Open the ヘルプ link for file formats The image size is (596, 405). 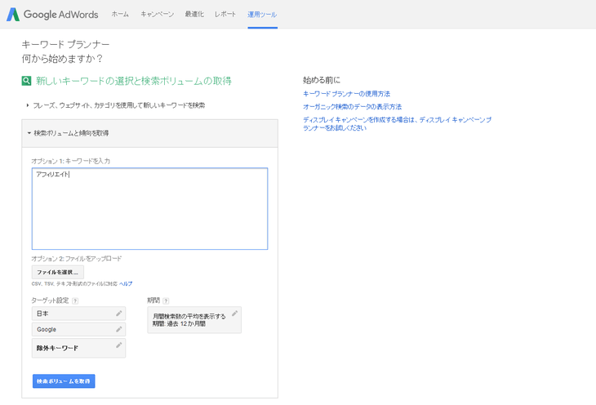(x=126, y=283)
